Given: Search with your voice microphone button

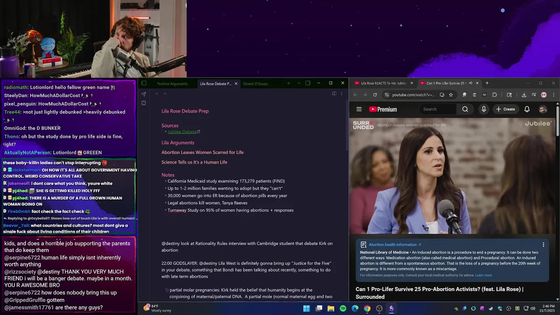Looking at the screenshot, I should pos(483,109).
